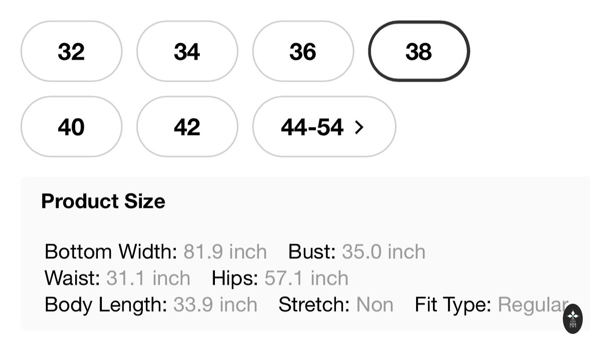Image resolution: width=590 pixels, height=341 pixels.
Task: Pick size 36
Action: (x=303, y=52)
